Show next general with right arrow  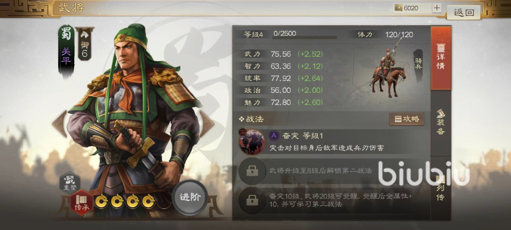[x=206, y=124]
